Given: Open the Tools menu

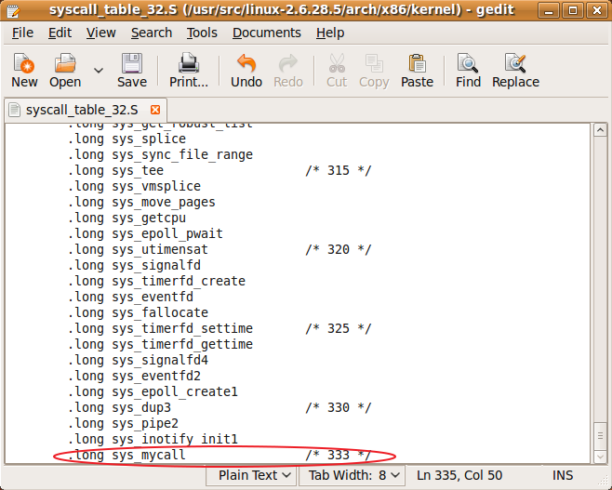Looking at the screenshot, I should click(x=202, y=33).
